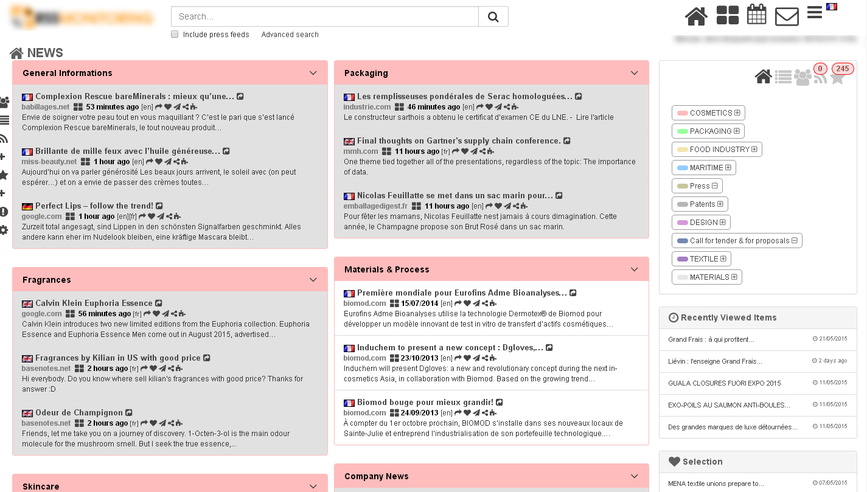Expand the DESIGN category plus
Viewport: 867px width, 492px height.
723,223
